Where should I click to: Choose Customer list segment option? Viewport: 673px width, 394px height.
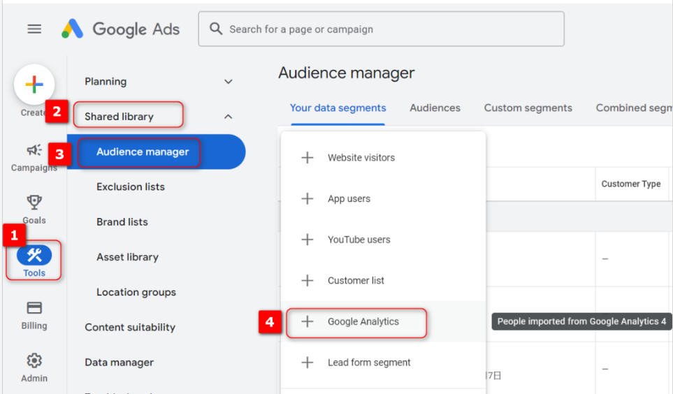pyautogui.click(x=356, y=281)
